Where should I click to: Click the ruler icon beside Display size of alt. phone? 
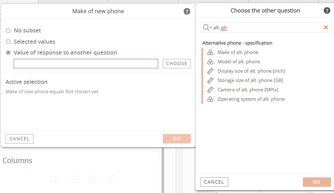[x=210, y=71]
